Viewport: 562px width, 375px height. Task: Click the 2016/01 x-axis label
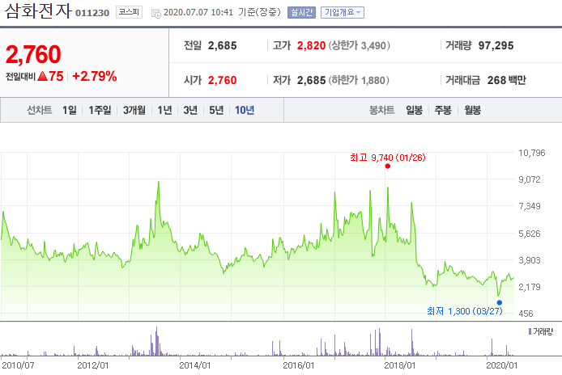[298, 365]
